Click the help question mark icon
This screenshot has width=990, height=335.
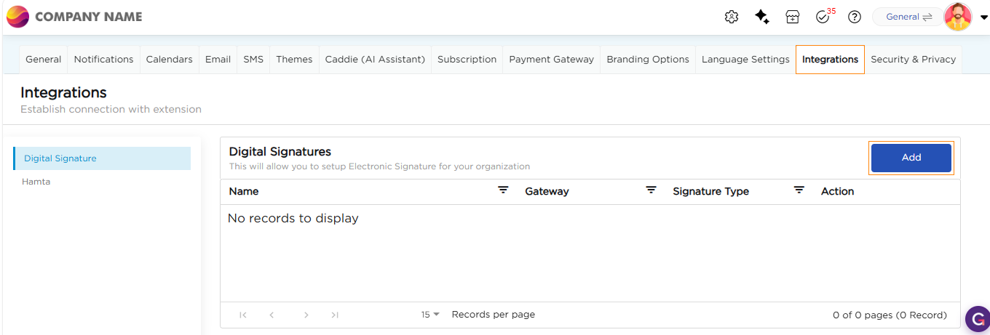pos(855,17)
